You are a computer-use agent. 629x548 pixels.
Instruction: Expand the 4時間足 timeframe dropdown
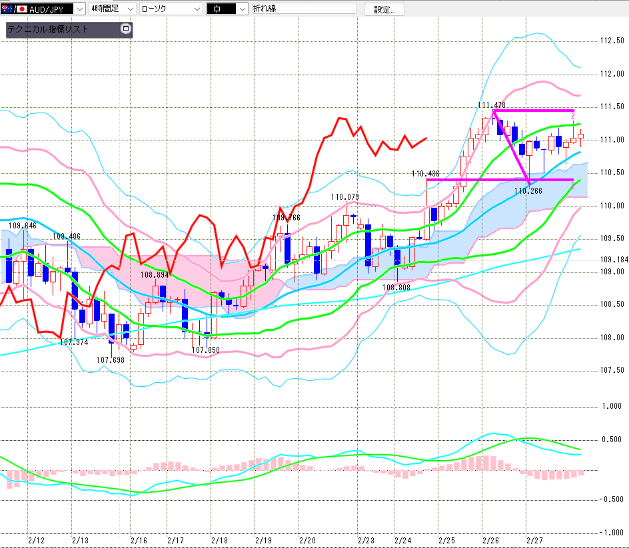(129, 9)
